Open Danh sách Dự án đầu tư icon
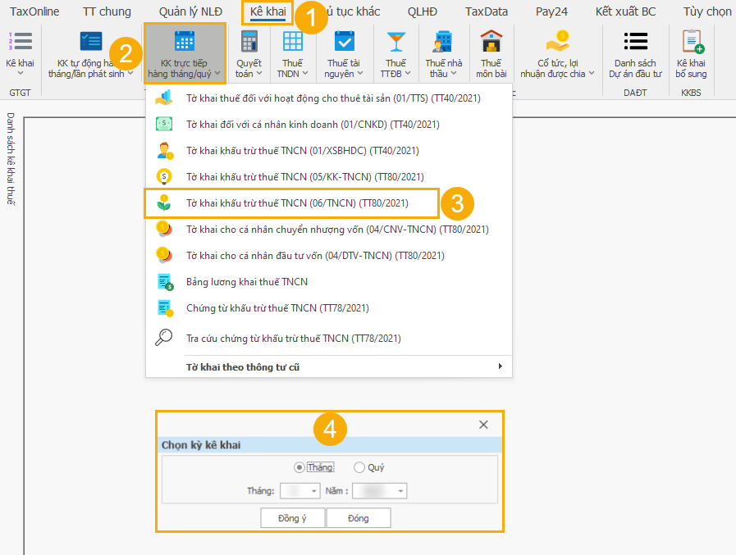 click(x=636, y=41)
